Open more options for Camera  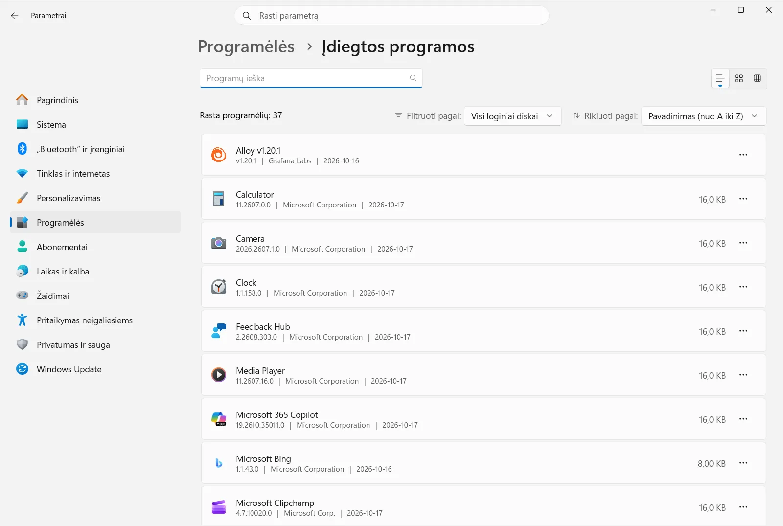click(743, 243)
